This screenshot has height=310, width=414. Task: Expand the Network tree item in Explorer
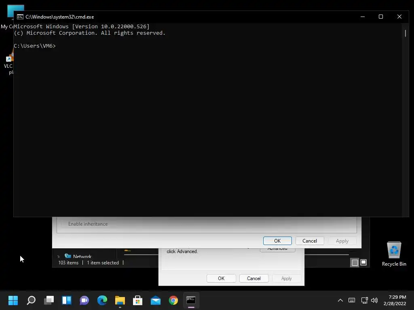point(58,256)
